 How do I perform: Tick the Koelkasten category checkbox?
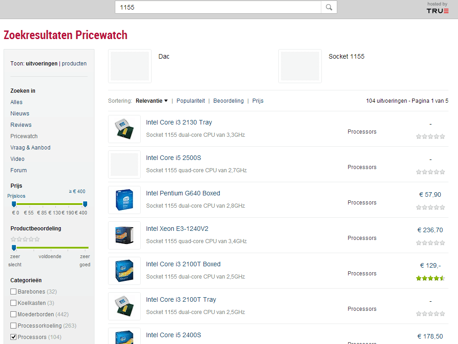14,303
